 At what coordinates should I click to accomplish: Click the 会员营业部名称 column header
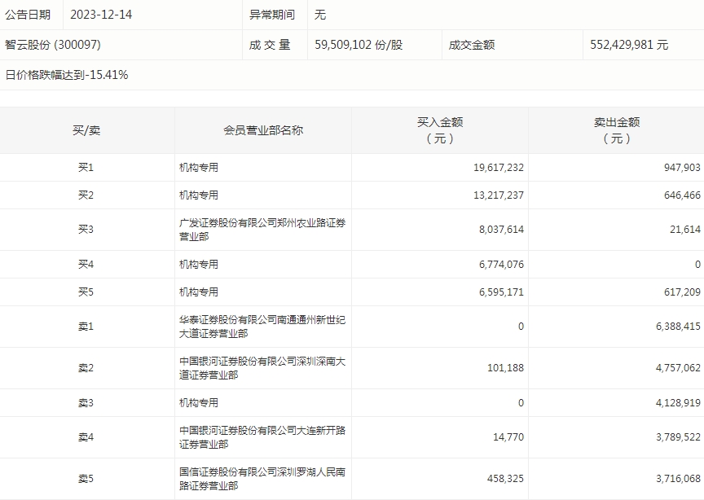coord(262,130)
